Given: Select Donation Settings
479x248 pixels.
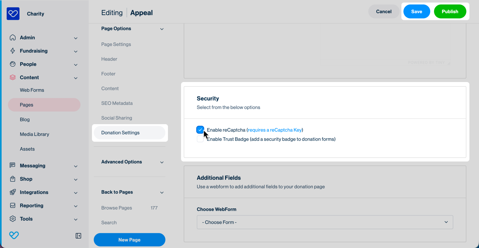Looking at the screenshot, I should point(120,132).
